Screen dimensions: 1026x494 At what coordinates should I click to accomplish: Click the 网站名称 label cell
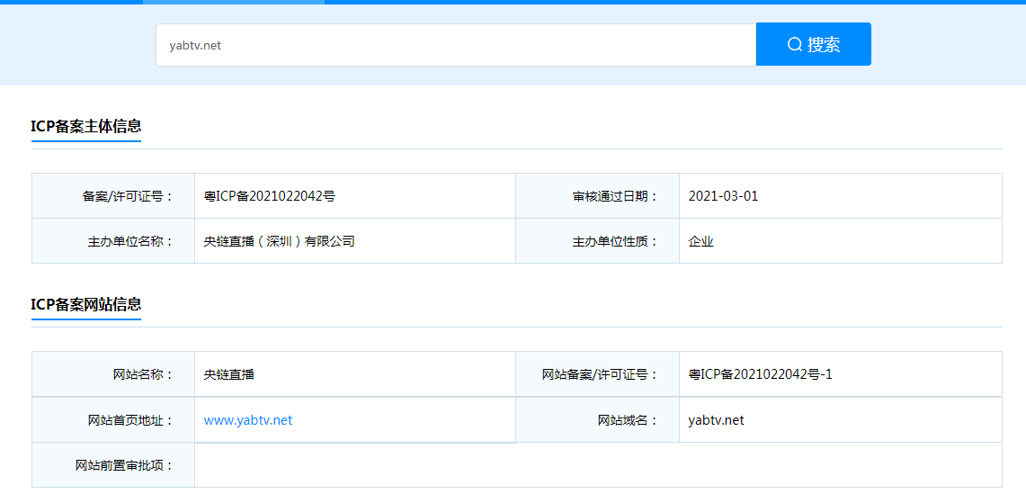coord(113,374)
